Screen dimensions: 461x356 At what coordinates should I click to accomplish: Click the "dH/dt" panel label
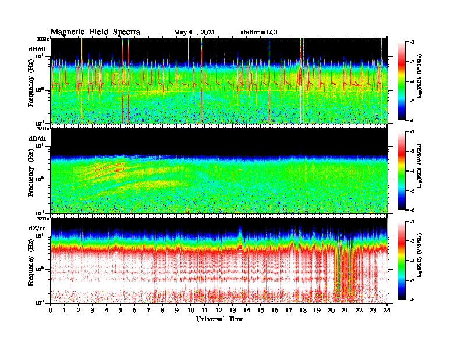[x=37, y=49]
